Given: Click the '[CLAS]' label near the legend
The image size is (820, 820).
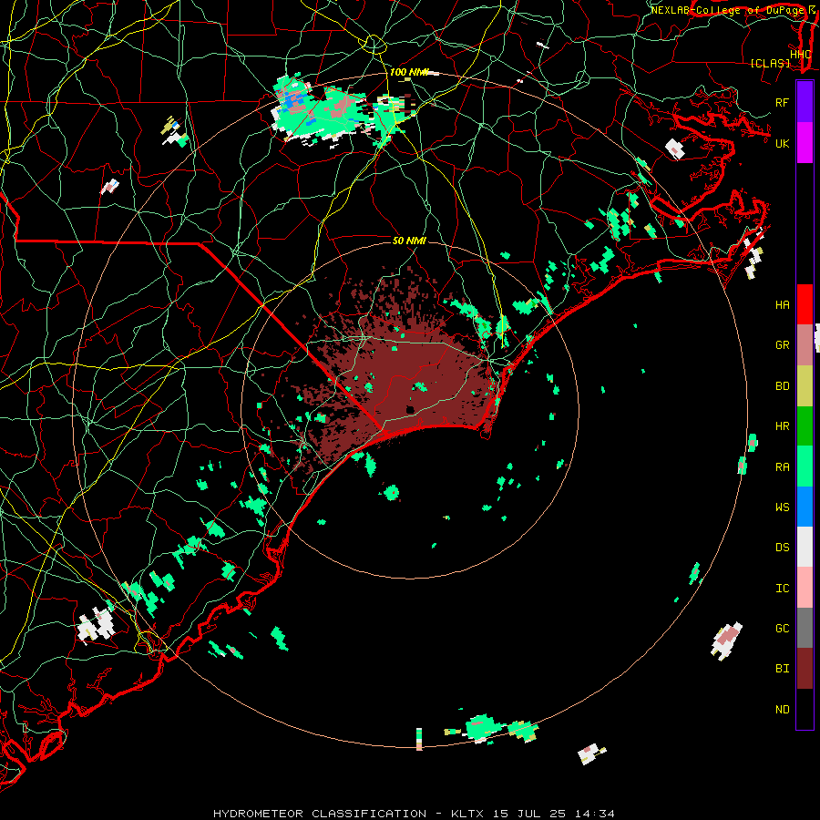Looking at the screenshot, I should [x=770, y=64].
